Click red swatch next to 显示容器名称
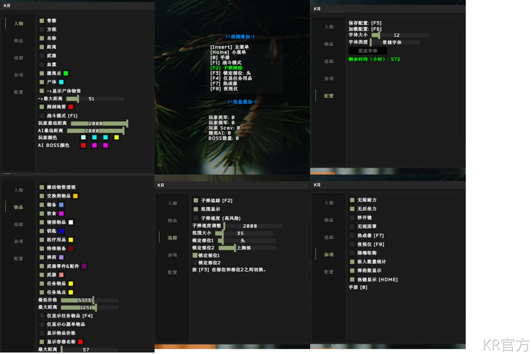The image size is (532, 354). pyautogui.click(x=80, y=342)
